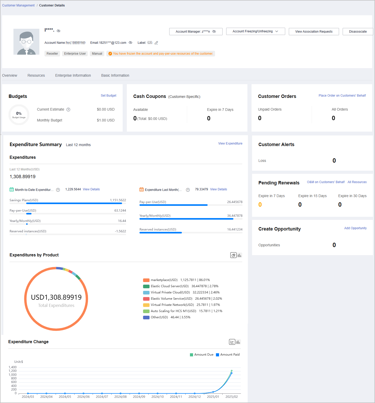The image size is (375, 403).
Task: Toggle Amount Paid series in chart legend
Action: pyautogui.click(x=228, y=355)
